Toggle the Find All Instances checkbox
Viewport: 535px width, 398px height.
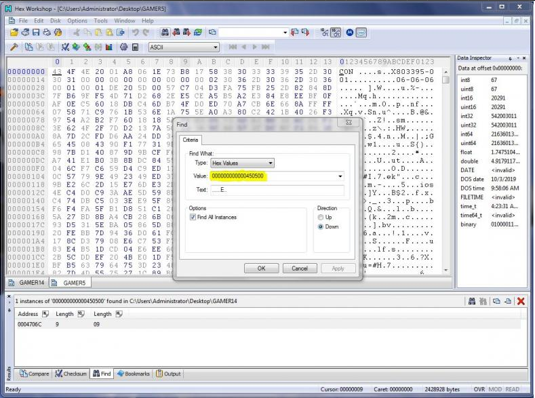tap(193, 218)
